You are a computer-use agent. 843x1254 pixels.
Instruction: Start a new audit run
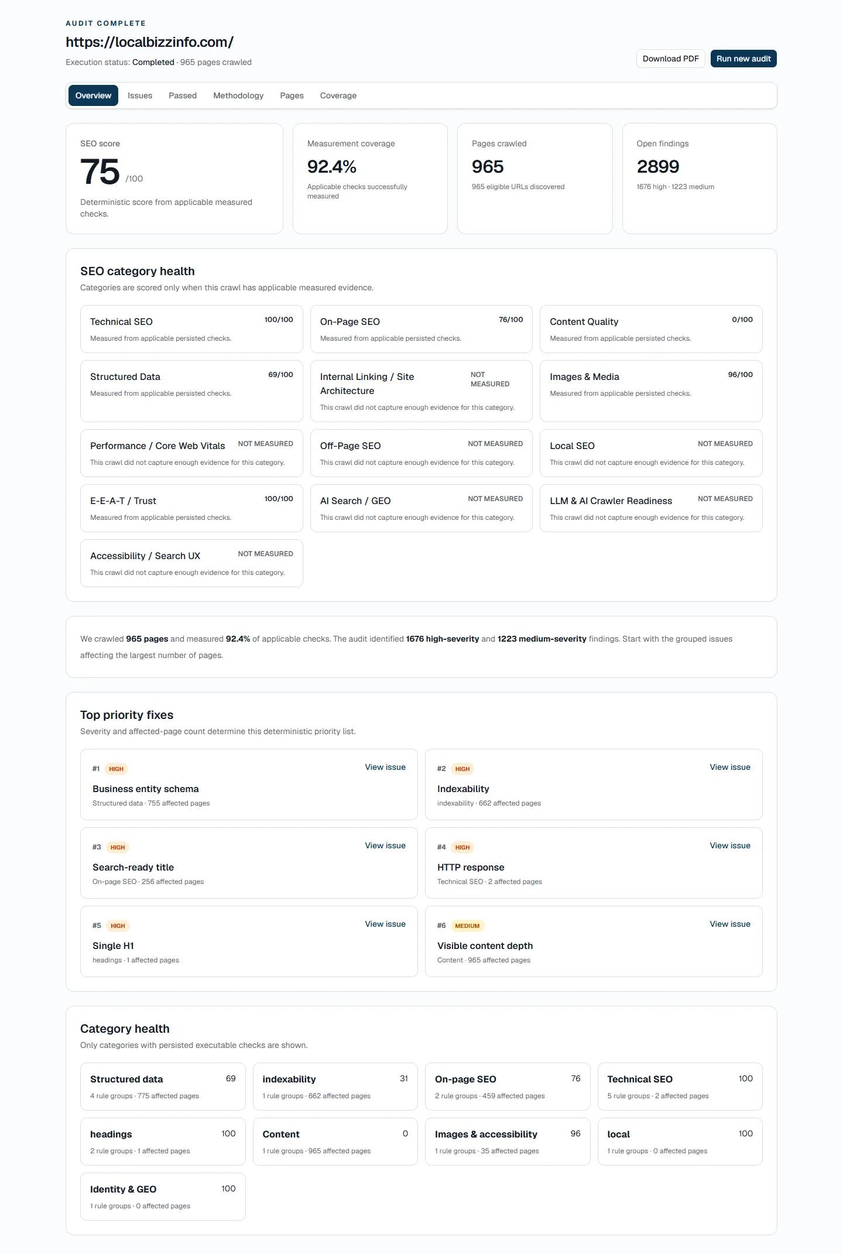coord(743,59)
